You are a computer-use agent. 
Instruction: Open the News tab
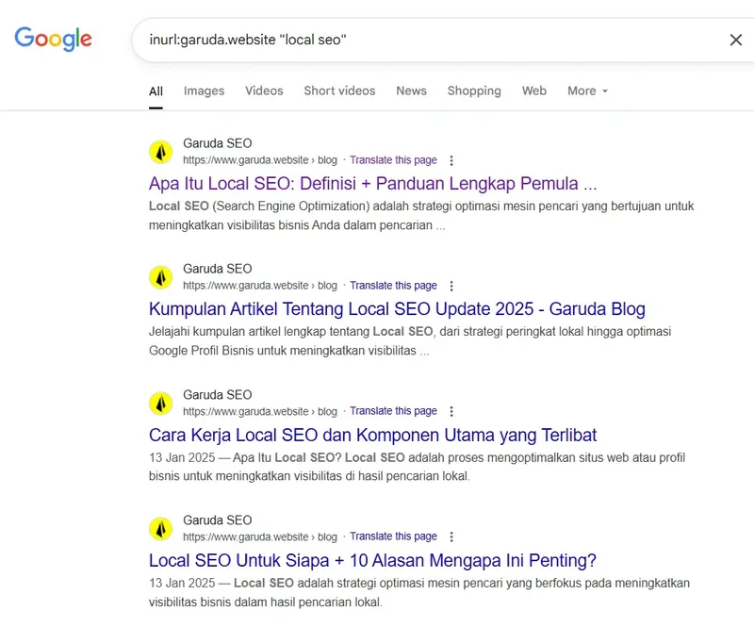pos(411,91)
